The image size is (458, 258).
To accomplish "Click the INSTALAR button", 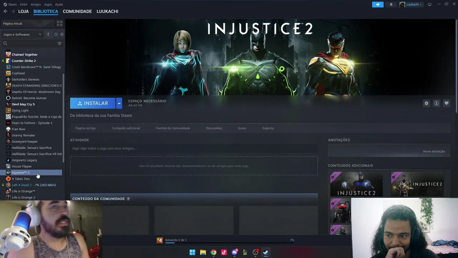I will (93, 103).
